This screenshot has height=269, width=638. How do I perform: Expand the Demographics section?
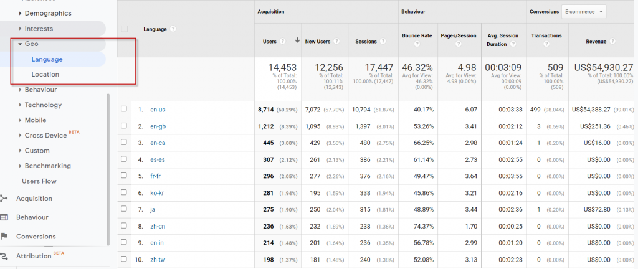pyautogui.click(x=47, y=13)
